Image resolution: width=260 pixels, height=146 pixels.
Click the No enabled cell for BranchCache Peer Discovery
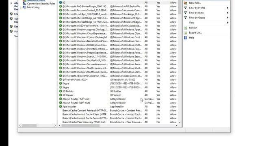click(158, 122)
